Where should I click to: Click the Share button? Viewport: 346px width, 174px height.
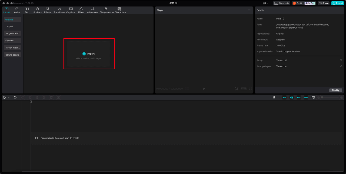(x=324, y=3)
